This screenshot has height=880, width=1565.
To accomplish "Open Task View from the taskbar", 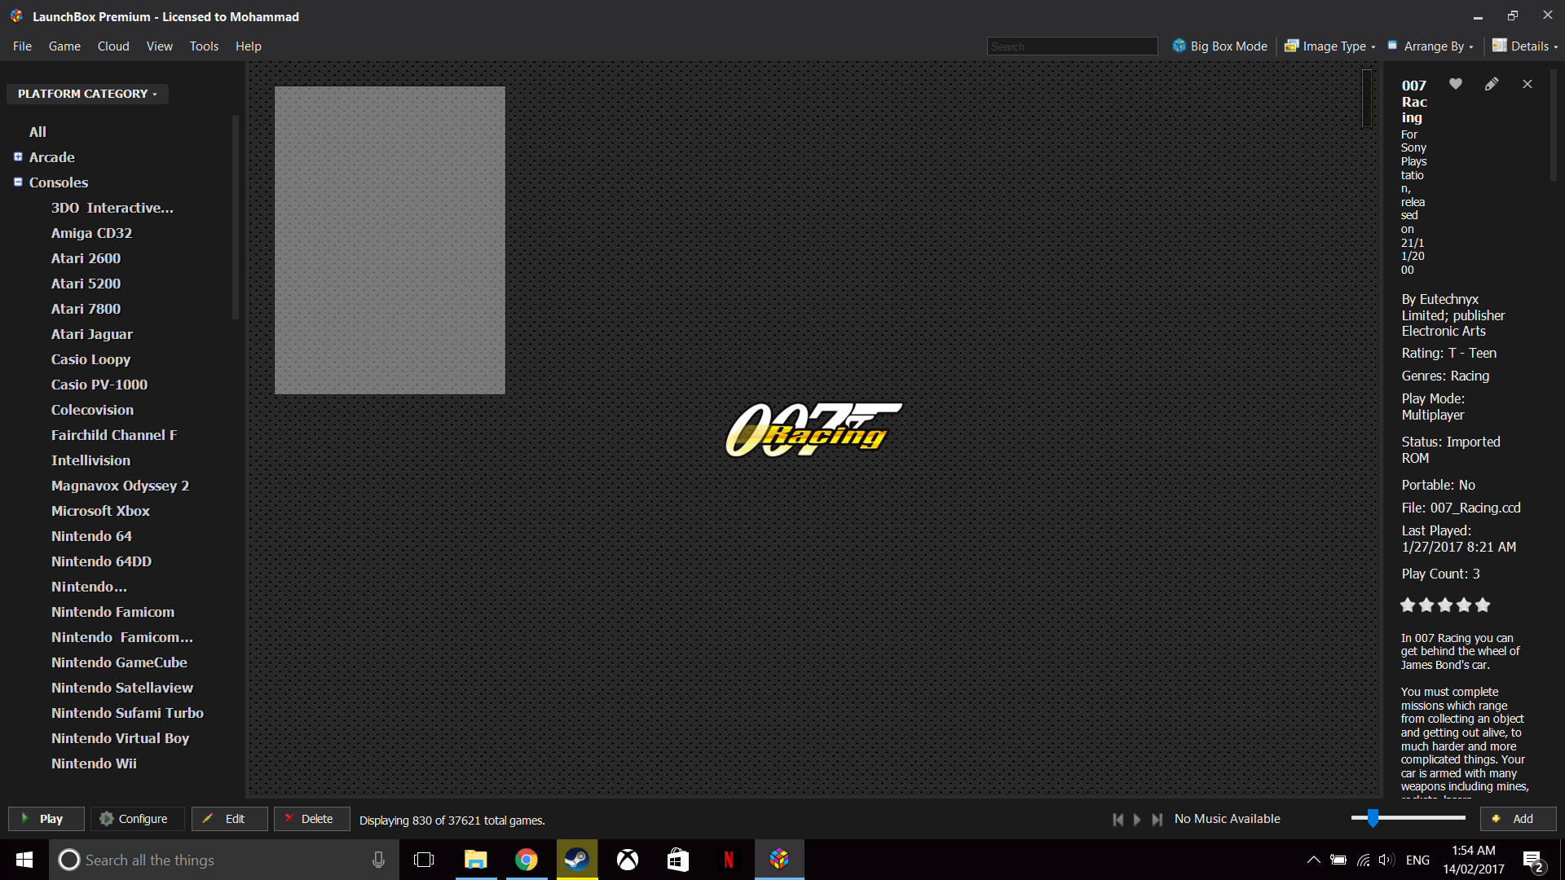I will [424, 860].
